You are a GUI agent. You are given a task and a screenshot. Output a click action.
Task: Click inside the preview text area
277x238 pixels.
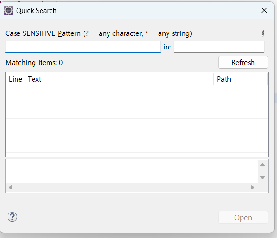tap(132, 171)
